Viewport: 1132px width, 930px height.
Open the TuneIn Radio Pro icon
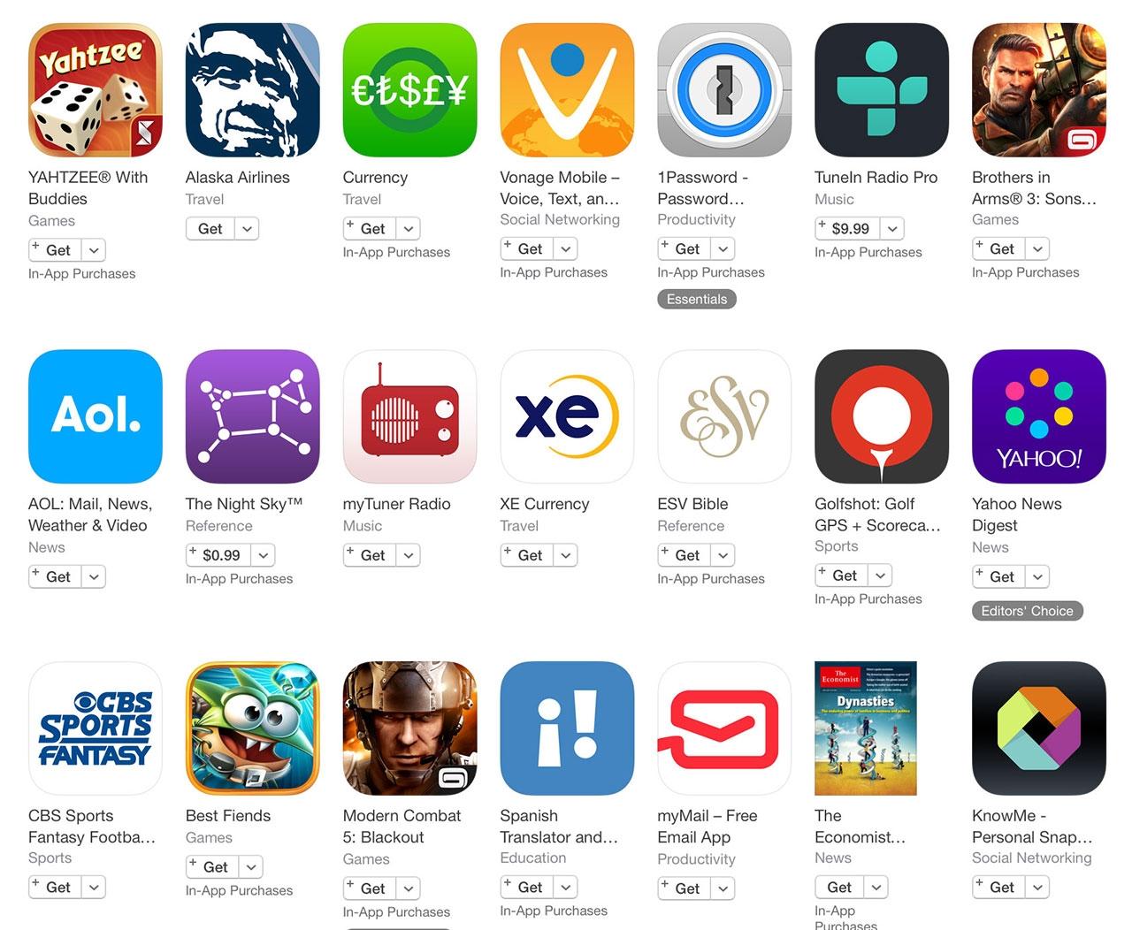click(x=882, y=90)
